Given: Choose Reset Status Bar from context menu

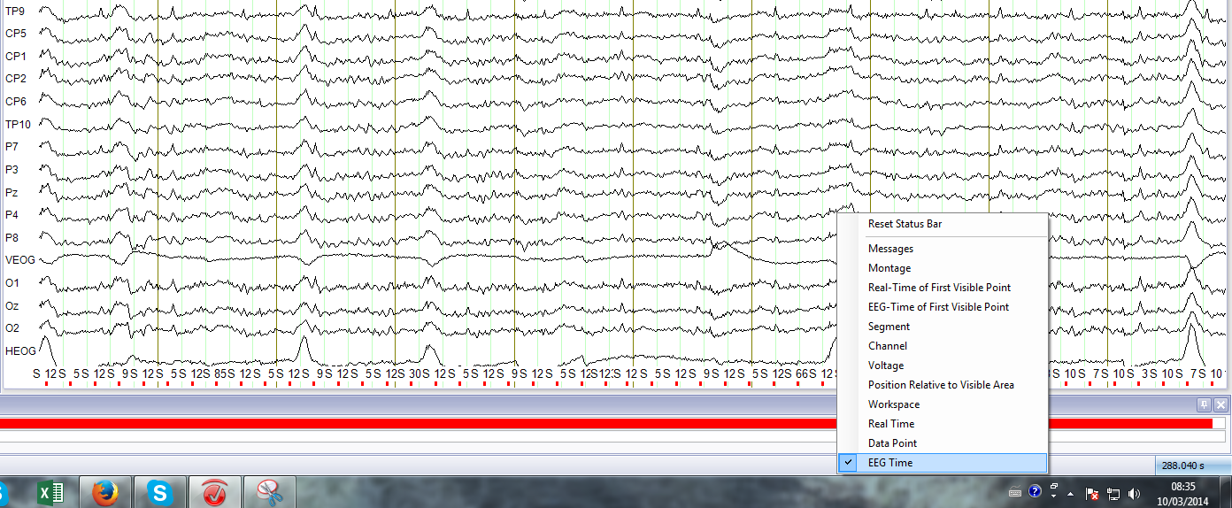Looking at the screenshot, I should click(942, 224).
